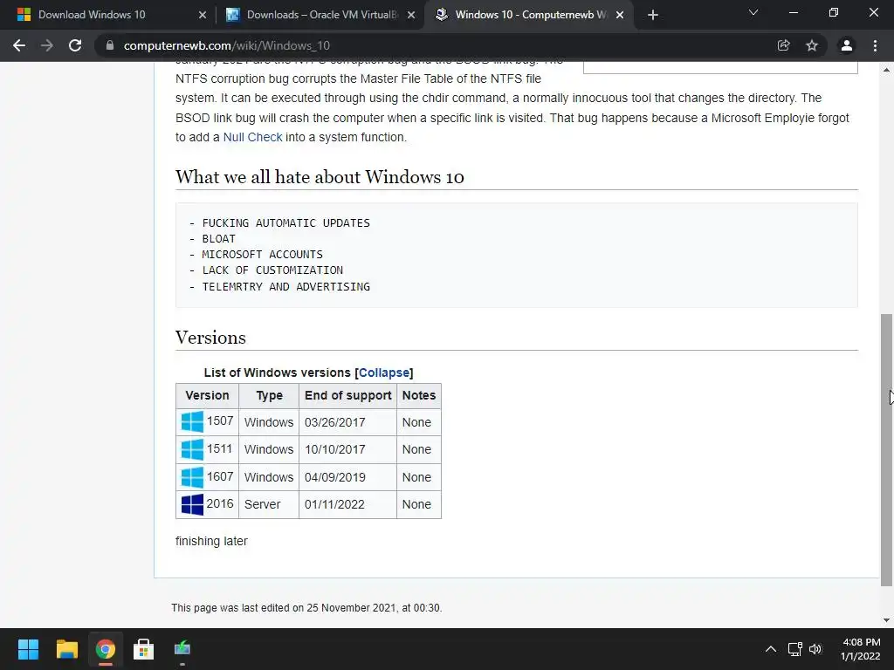894x670 pixels.
Task: Open the taskbar app next to Store
Action: click(182, 649)
